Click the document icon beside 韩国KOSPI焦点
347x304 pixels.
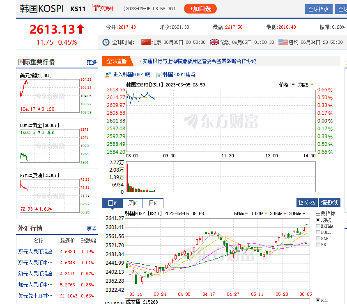coord(159,75)
